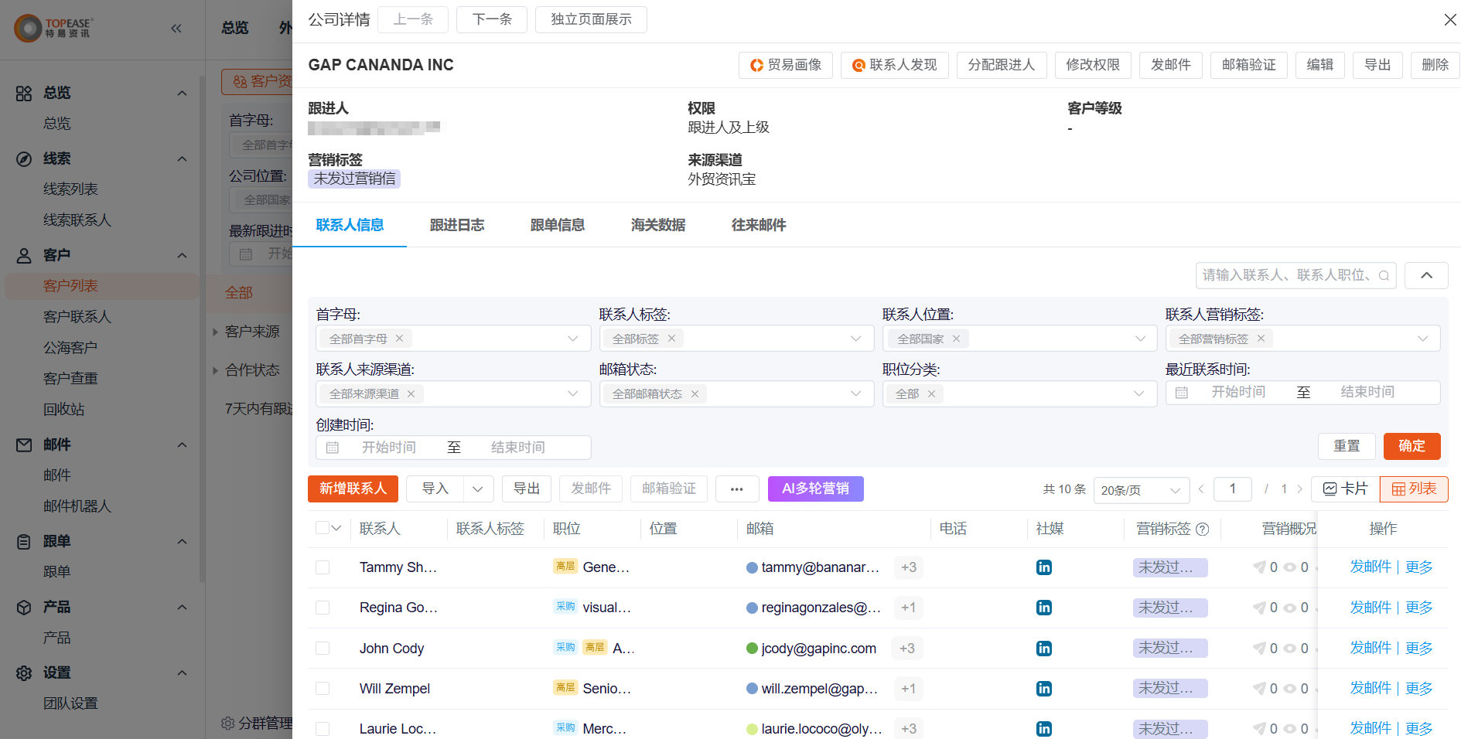Open LinkedIn profile for John Cody

click(x=1043, y=648)
